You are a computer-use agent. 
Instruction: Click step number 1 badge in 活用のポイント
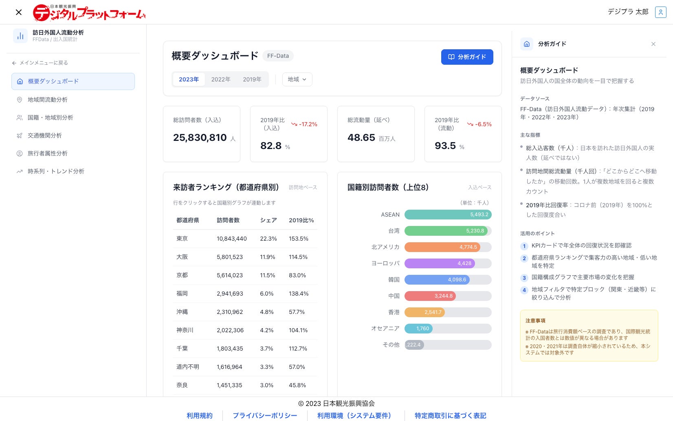tap(524, 246)
